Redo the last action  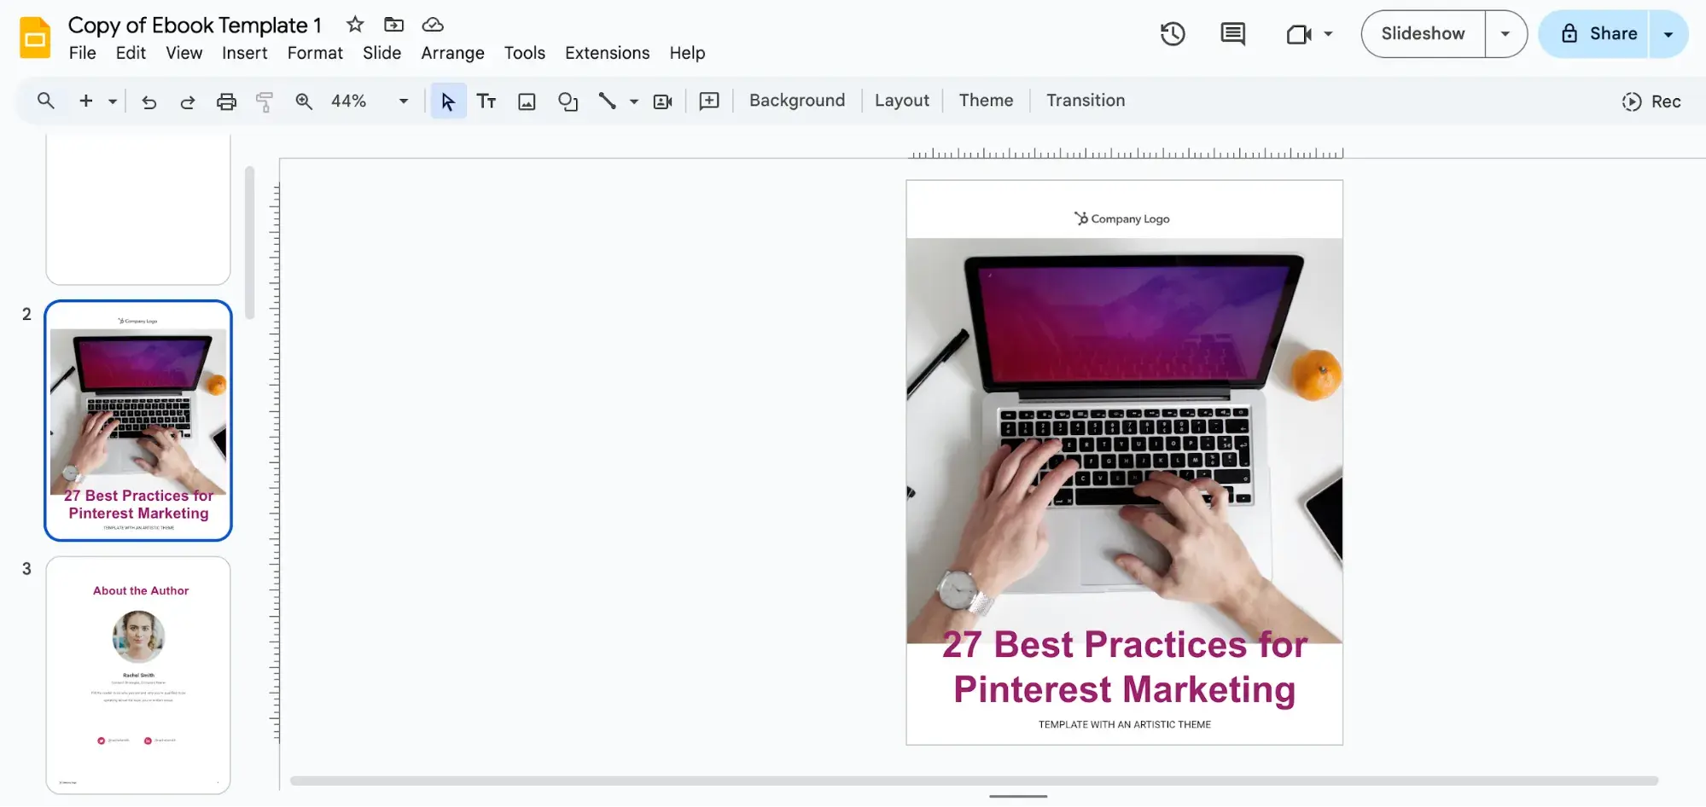(x=187, y=102)
